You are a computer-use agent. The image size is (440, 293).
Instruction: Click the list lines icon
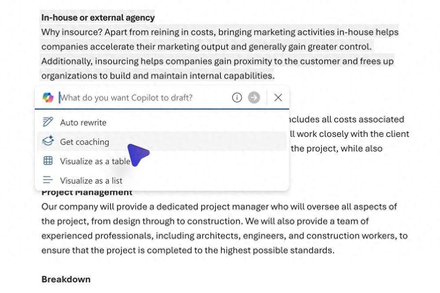click(48, 180)
